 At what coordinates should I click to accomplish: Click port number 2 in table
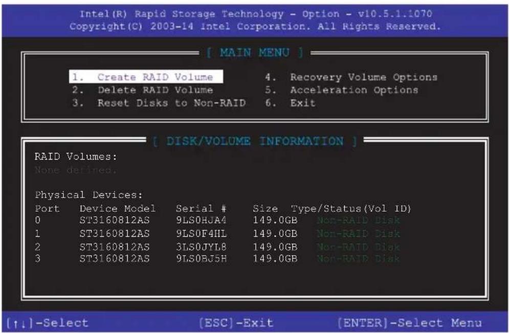[x=38, y=247]
